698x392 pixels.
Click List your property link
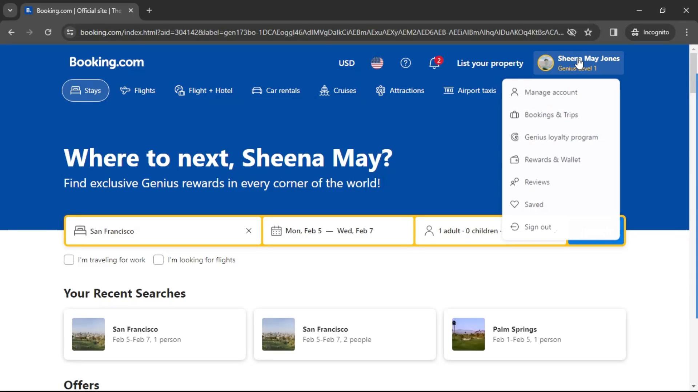[490, 63]
